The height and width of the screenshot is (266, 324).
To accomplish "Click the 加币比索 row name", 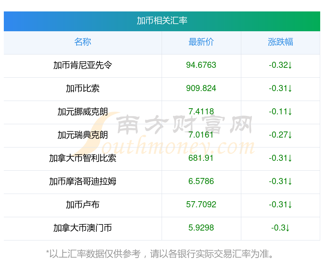I will 83,88.
